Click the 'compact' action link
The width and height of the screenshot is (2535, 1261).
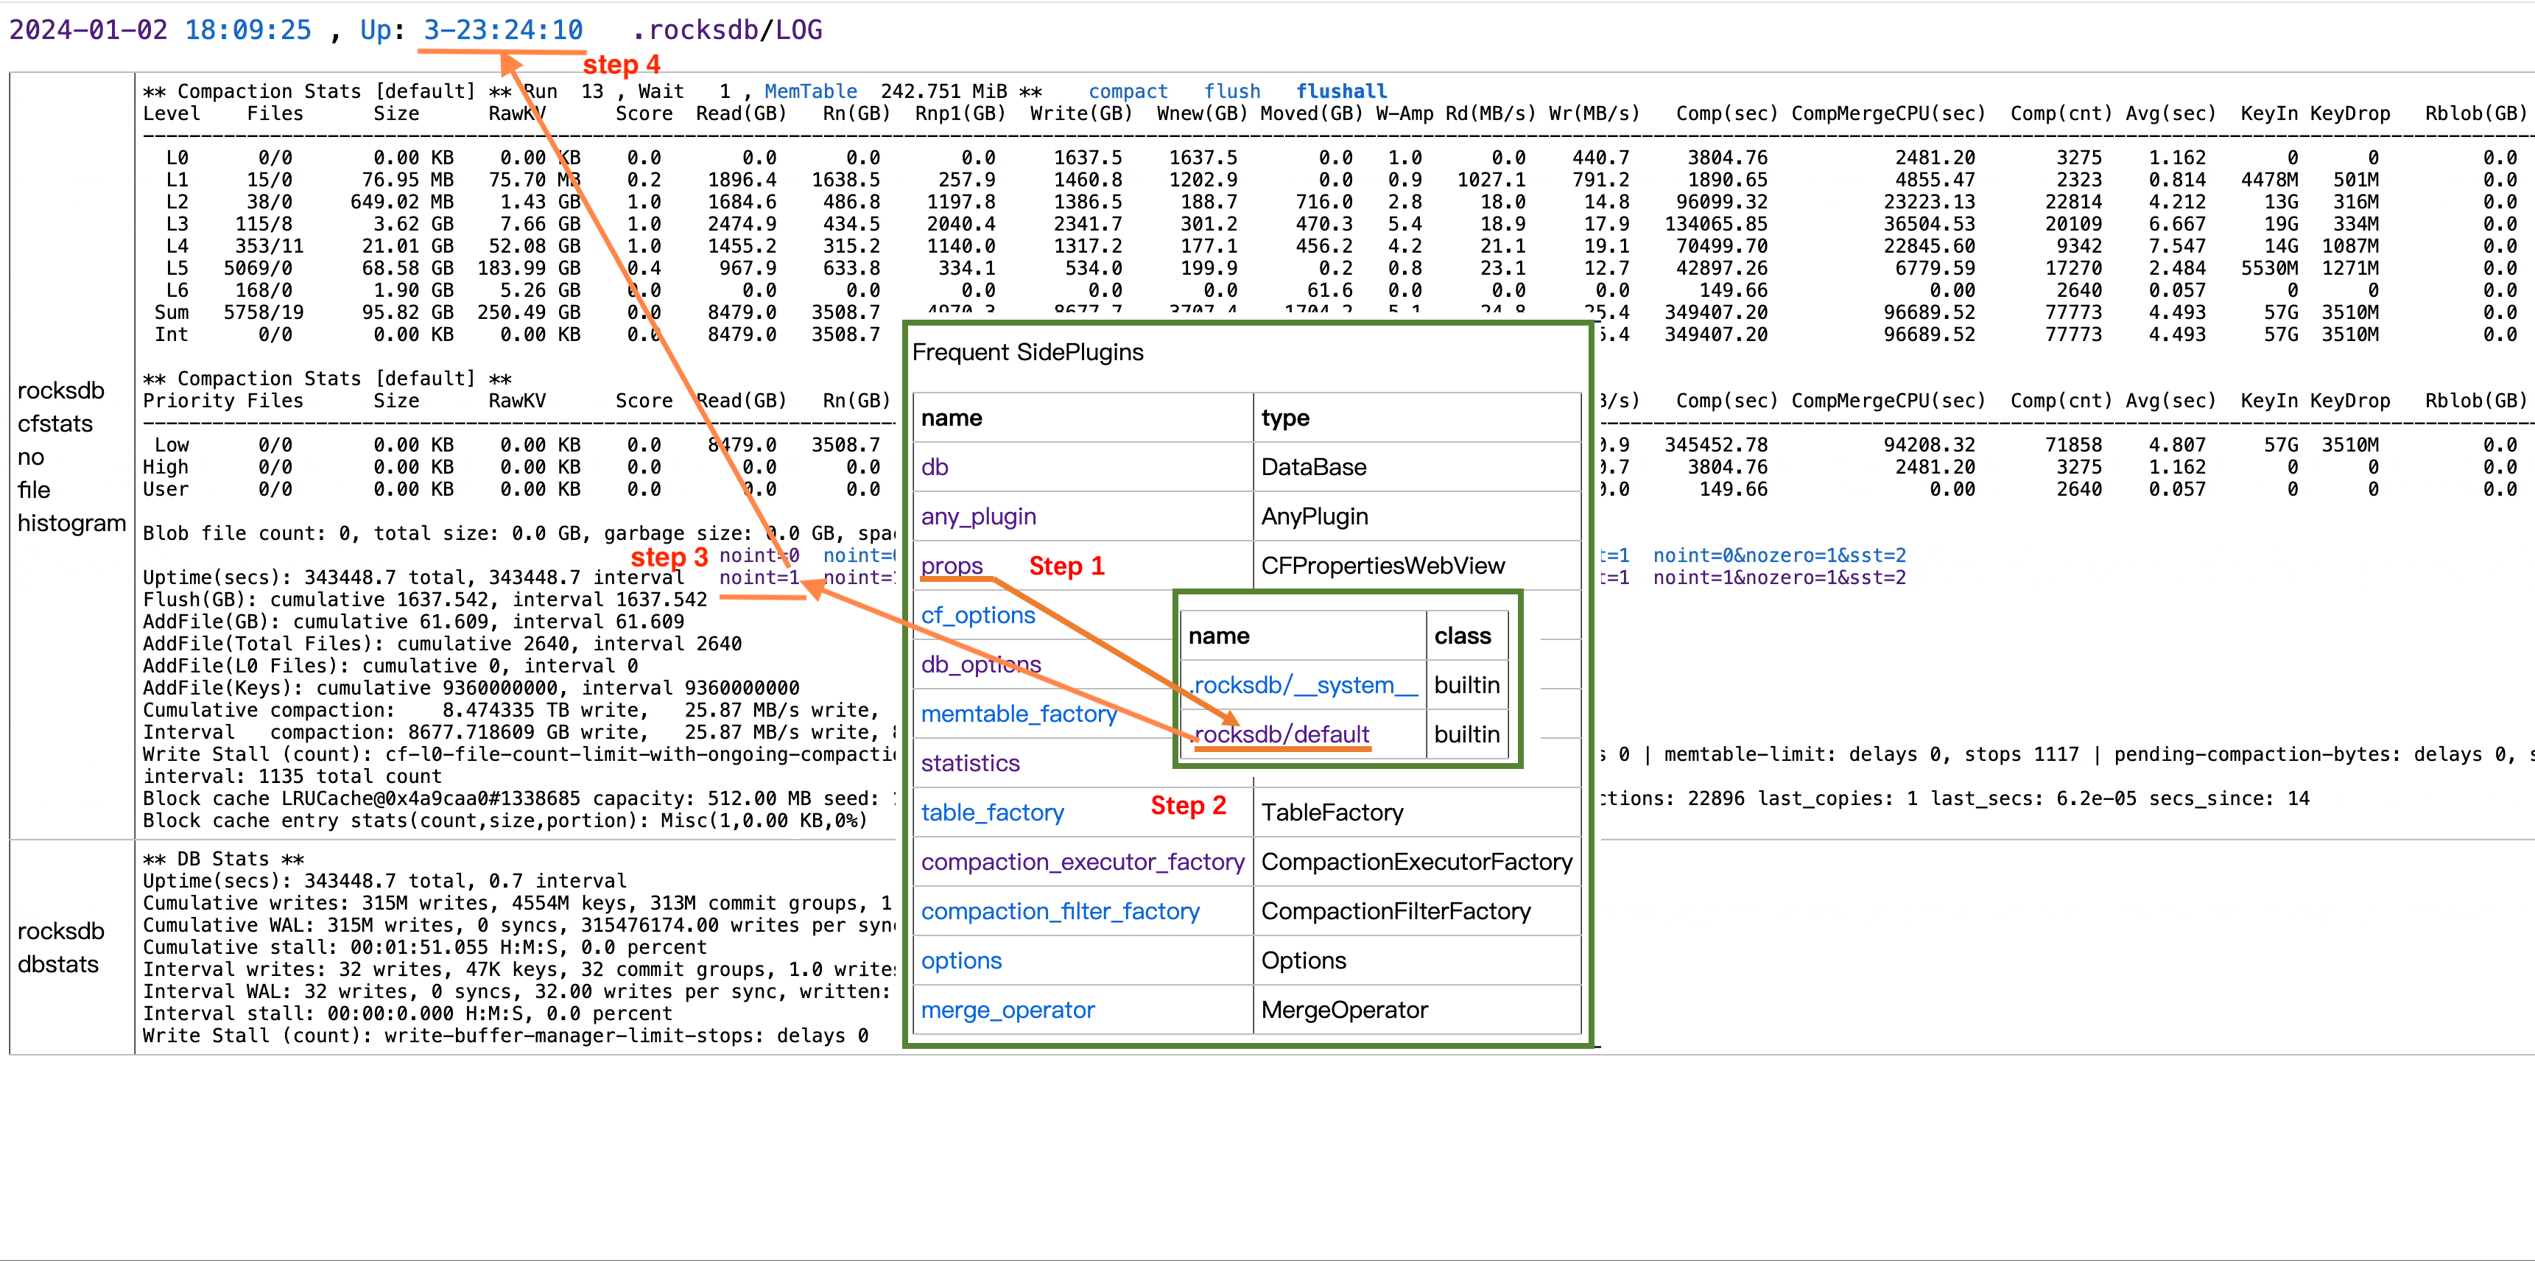pos(1128,91)
